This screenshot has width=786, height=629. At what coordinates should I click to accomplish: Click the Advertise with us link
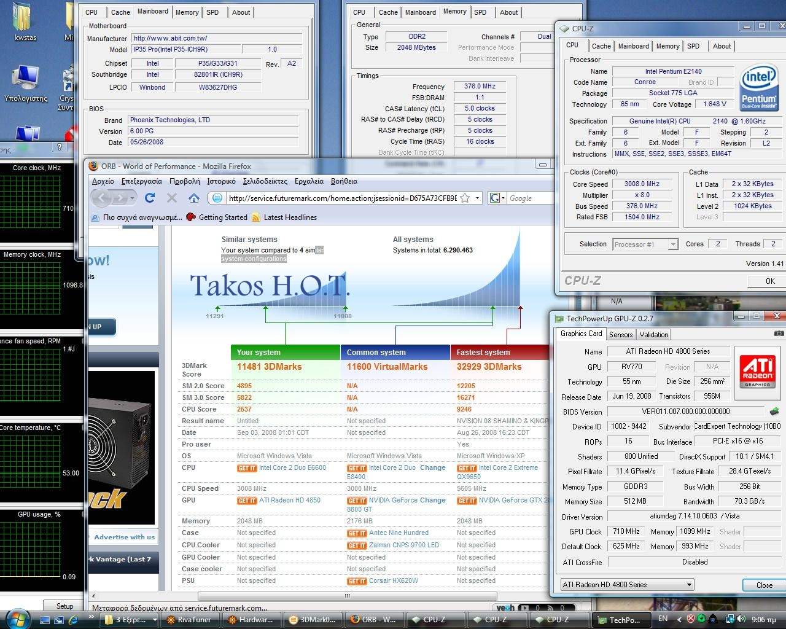[124, 537]
